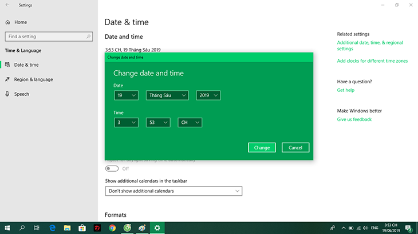Open the hour dropdown showing 3

coord(126,123)
